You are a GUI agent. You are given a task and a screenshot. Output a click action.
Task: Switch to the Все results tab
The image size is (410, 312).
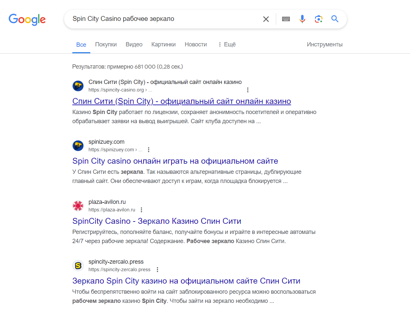[x=81, y=44]
